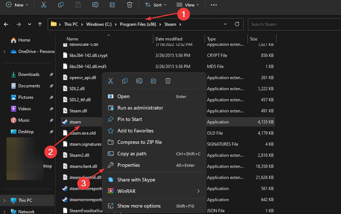
Task: Expand the Network tree node
Action: pos(5,211)
